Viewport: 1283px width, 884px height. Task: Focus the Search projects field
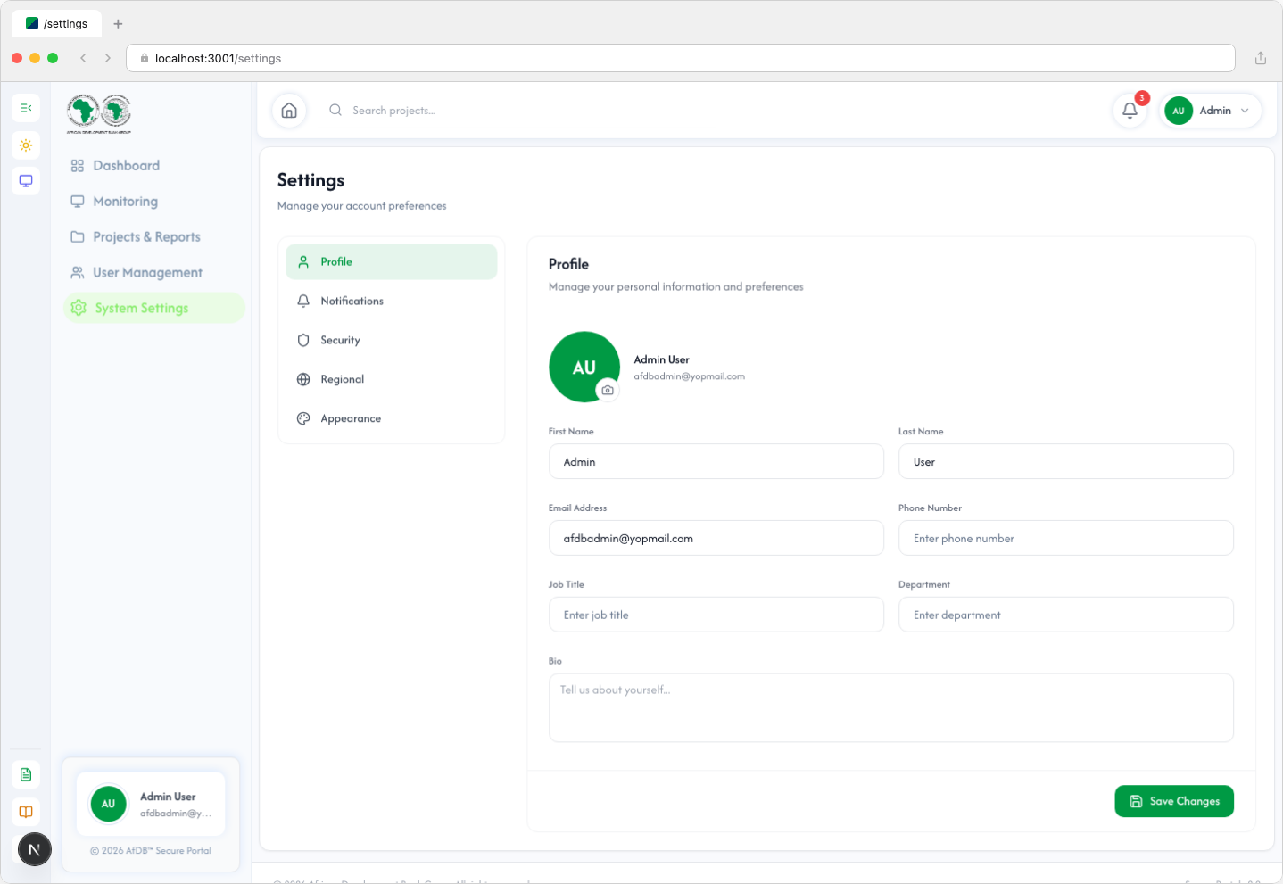click(517, 111)
